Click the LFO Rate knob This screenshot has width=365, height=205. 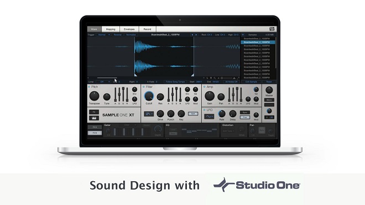[222, 114]
